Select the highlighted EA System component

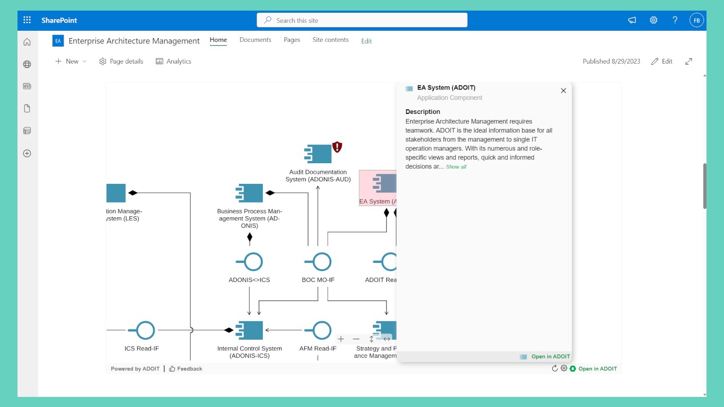(378, 188)
